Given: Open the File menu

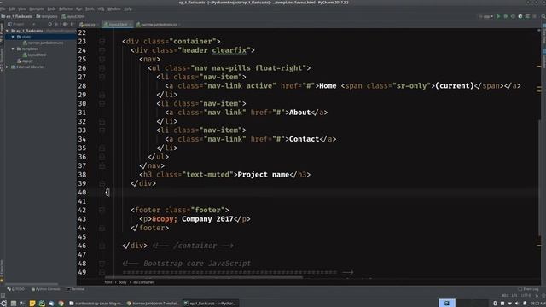Looking at the screenshot, I should [x=2, y=9].
